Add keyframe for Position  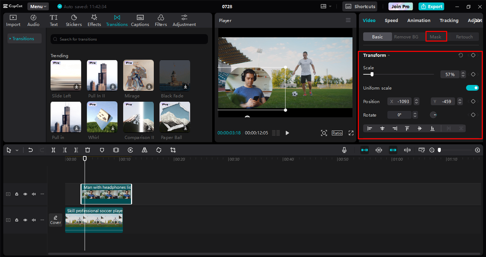coord(473,101)
